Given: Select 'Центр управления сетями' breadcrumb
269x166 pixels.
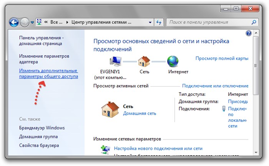Looking at the screenshot, I should pyautogui.click(x=101, y=22).
